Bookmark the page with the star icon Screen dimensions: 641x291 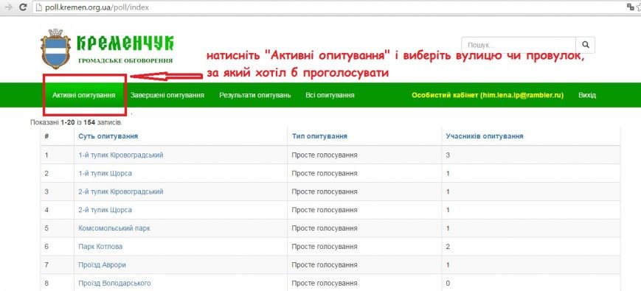(x=638, y=7)
